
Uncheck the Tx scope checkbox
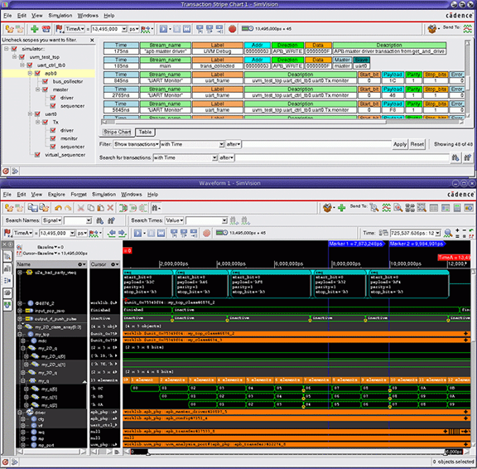46,122
